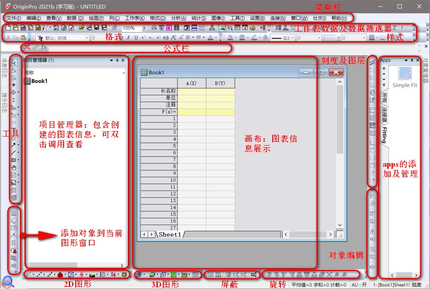Select the Rectangle drawing tool
430x289 pixels.
(13, 160)
